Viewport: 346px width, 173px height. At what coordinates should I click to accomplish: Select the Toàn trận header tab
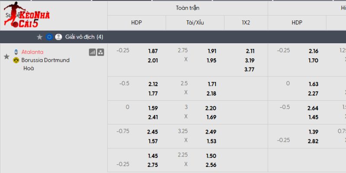coord(188,8)
